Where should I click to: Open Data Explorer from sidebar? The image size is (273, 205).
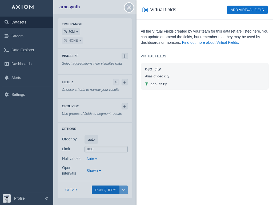click(23, 50)
